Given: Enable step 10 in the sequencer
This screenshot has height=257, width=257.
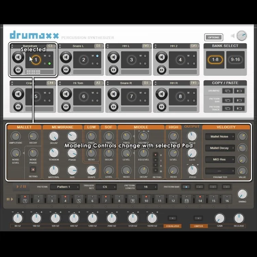Looking at the screenshot, I should click(146, 199).
